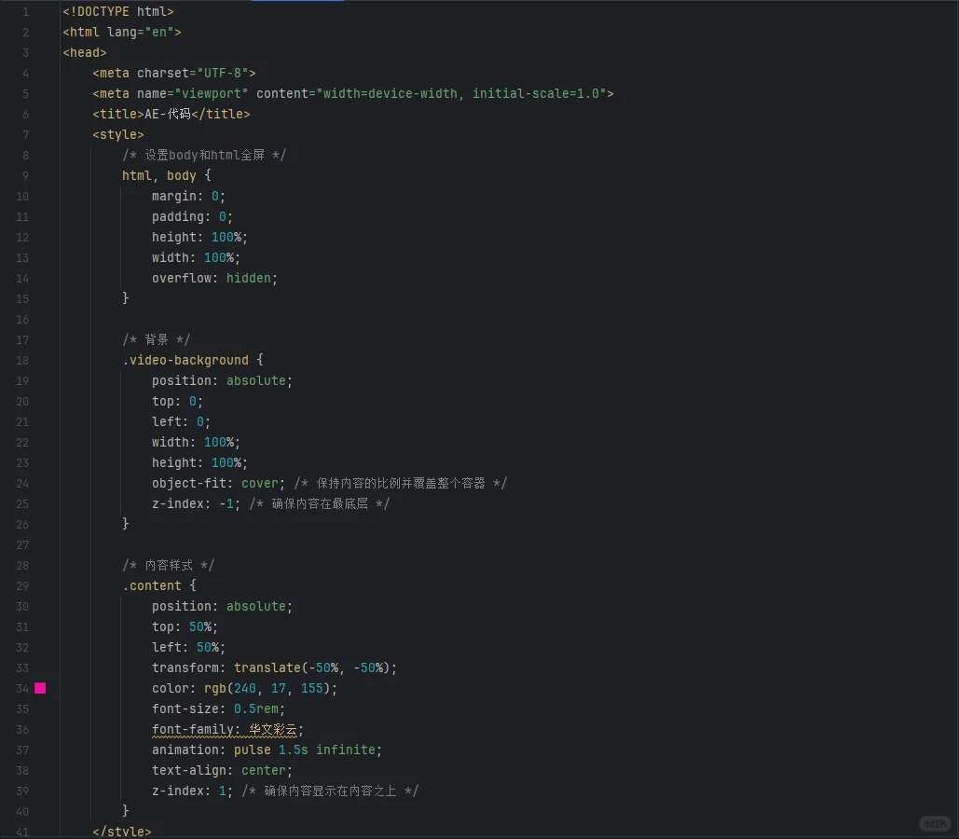Screen dimensions: 959x839
Task: Click width: 100% on line 22
Action: (x=197, y=442)
